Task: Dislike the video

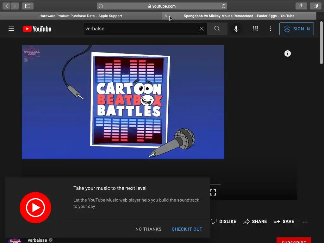Action: click(x=223, y=221)
